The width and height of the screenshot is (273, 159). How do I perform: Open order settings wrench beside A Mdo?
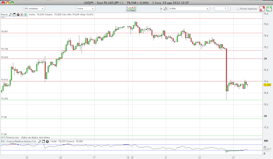[x=165, y=9]
